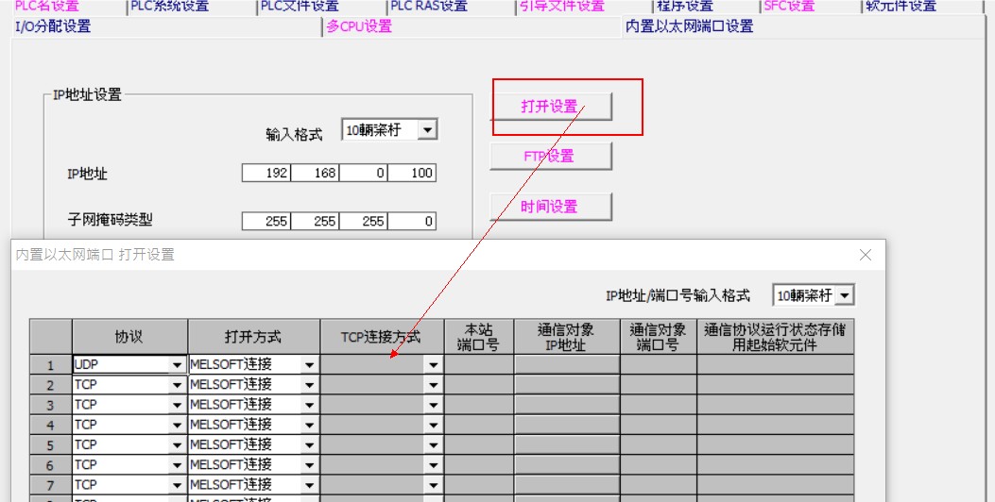Expand row 3 打开方式 MELSOFT连接 dropdown

(x=309, y=405)
